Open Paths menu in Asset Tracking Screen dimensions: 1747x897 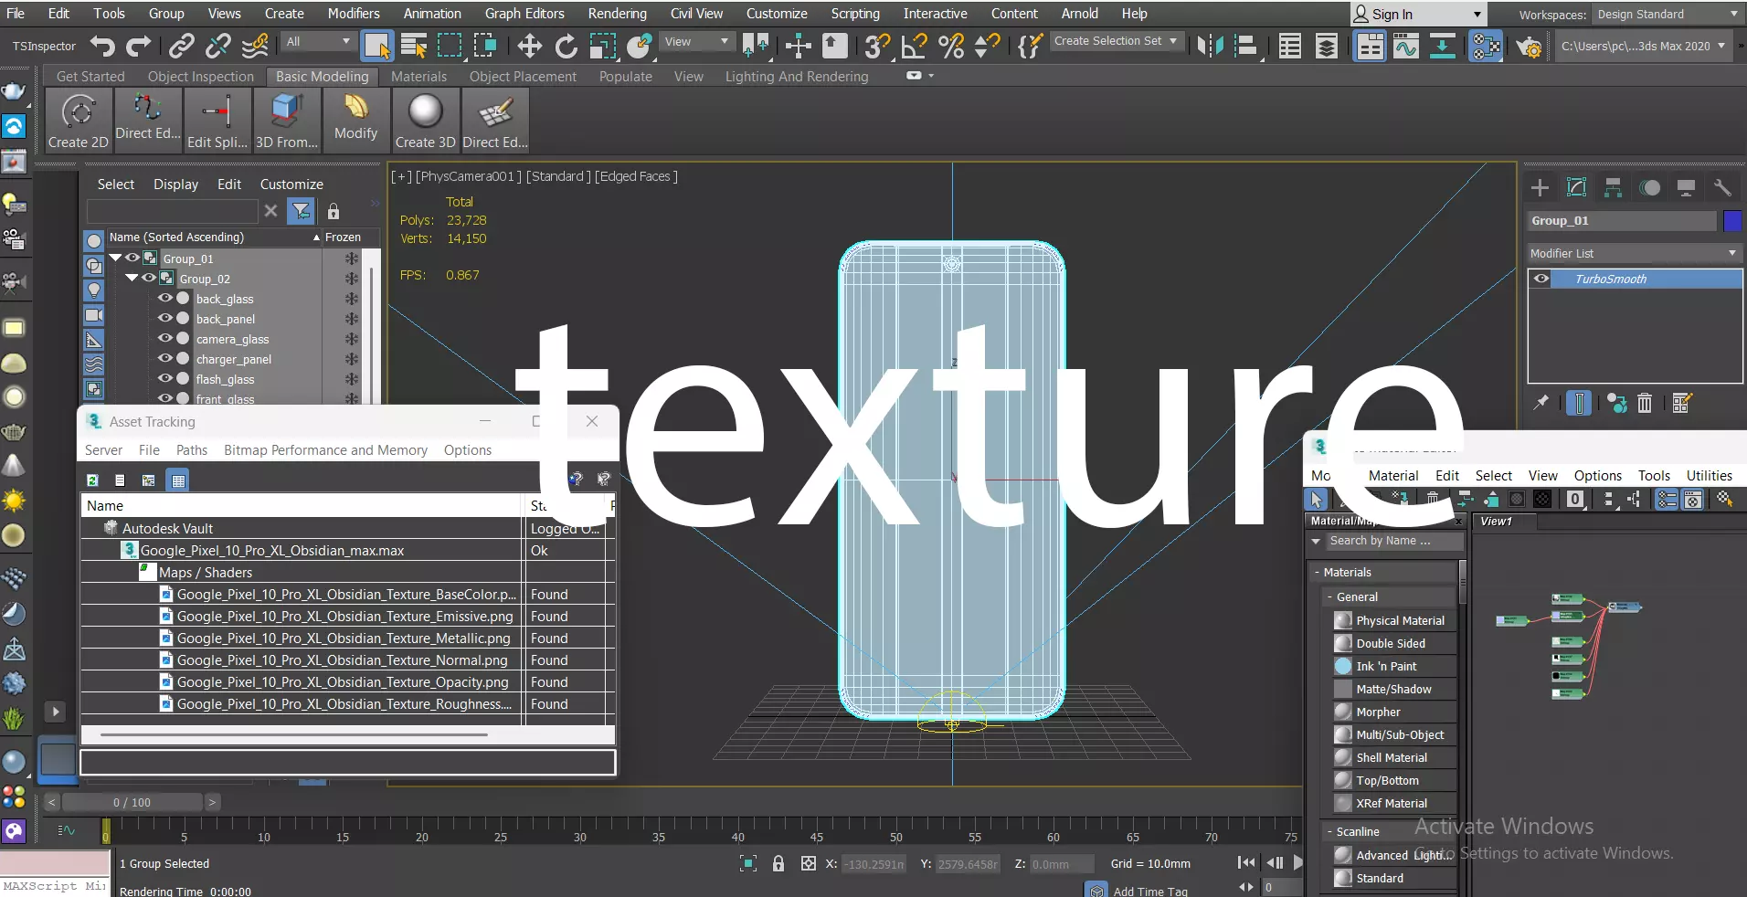coord(192,450)
